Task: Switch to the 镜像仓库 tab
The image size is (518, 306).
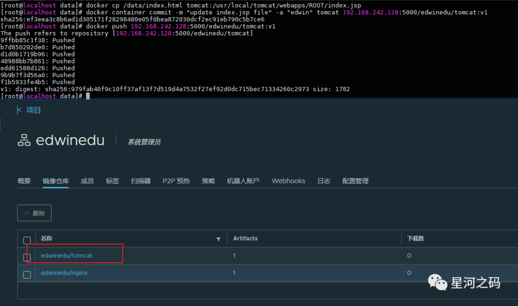Action: (x=56, y=181)
